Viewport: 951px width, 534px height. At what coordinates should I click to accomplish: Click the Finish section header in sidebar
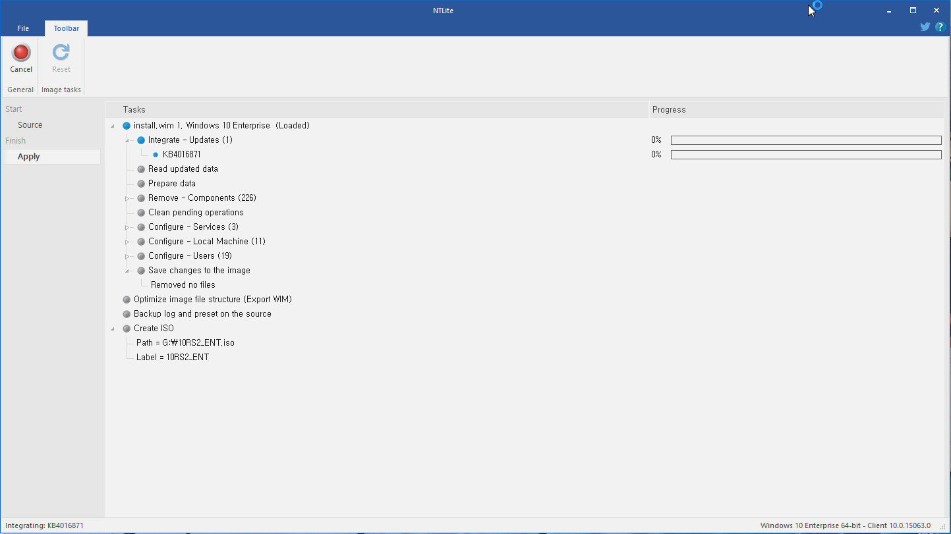[x=16, y=141]
